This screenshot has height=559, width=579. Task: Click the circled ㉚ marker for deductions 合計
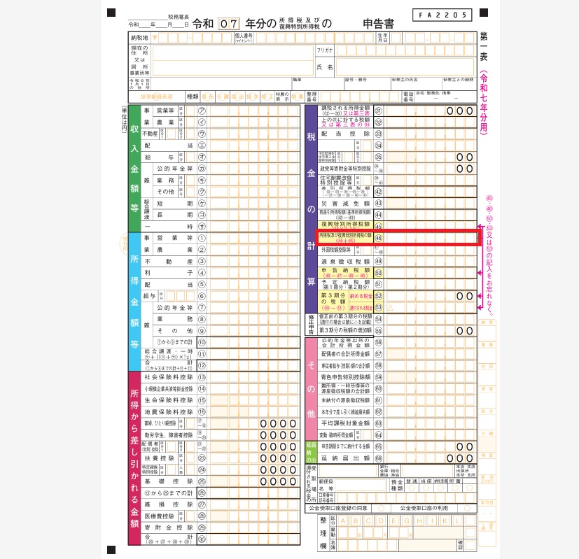coord(202,539)
